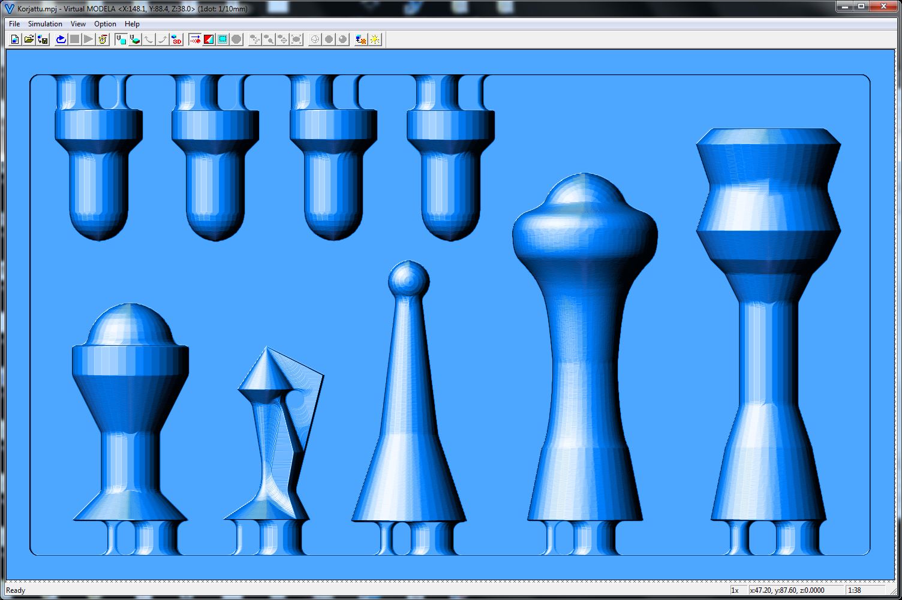The width and height of the screenshot is (902, 600).
Task: Click the knight chess piece model
Action: (274, 434)
